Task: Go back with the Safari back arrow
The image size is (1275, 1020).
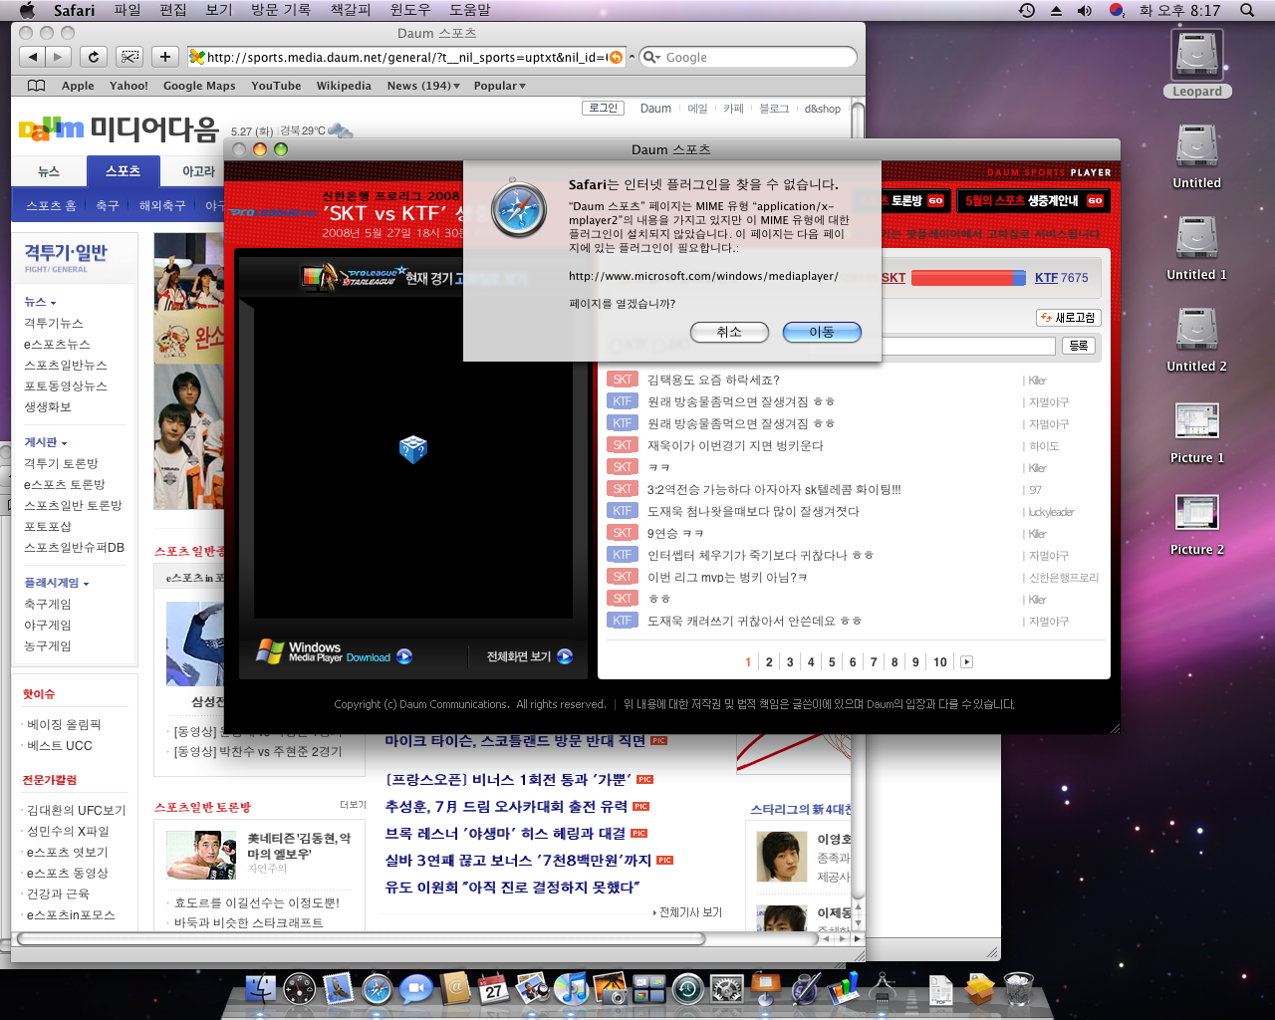Action: coord(33,57)
